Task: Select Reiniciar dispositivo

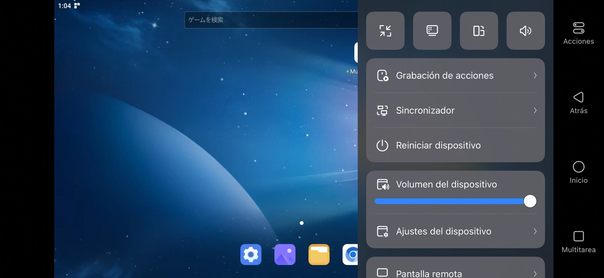Action: point(455,145)
